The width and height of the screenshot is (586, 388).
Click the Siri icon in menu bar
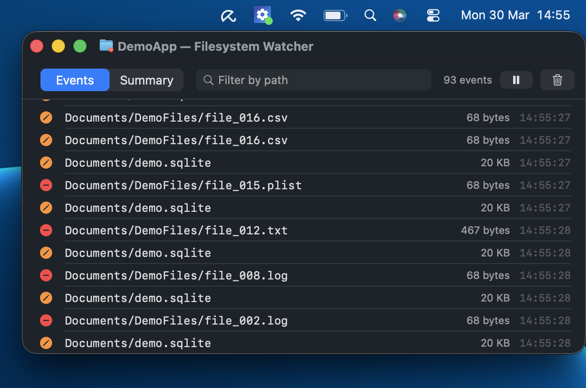pos(399,15)
